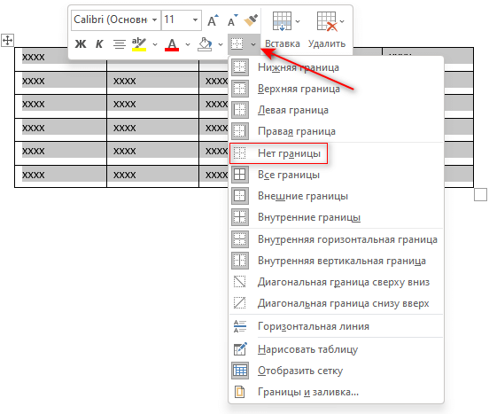Click the Все границы grid icon
Viewport: 489px width, 414px height.
tap(240, 175)
